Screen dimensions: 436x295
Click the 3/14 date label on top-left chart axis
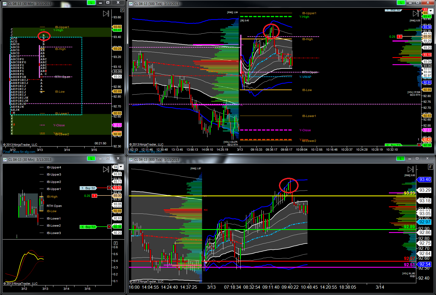67,150
